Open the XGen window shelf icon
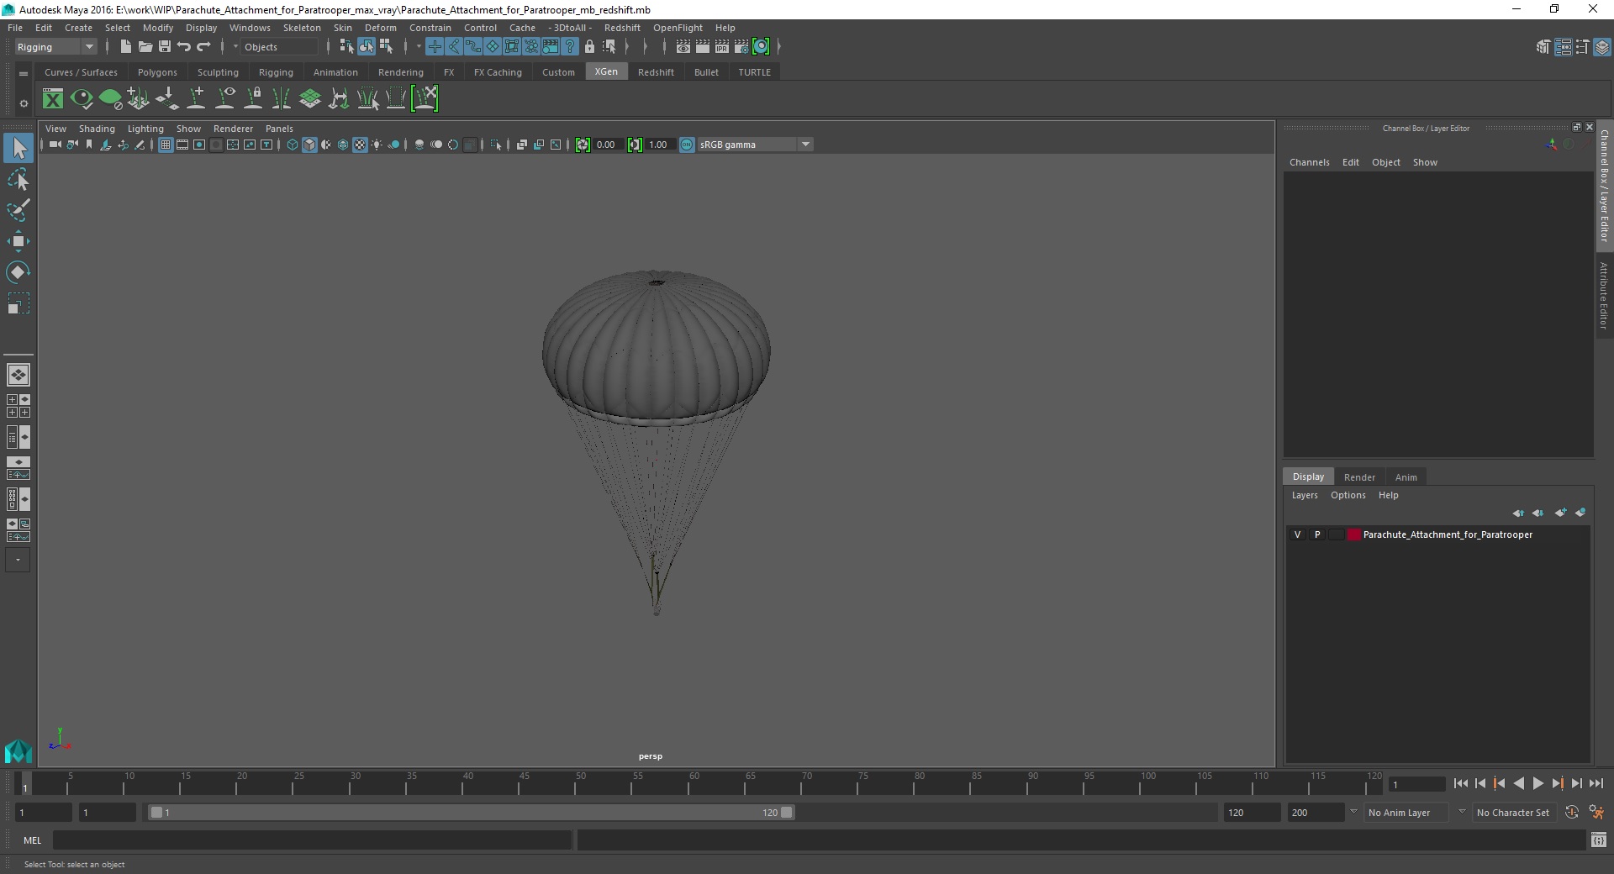This screenshot has width=1614, height=874. point(53,99)
